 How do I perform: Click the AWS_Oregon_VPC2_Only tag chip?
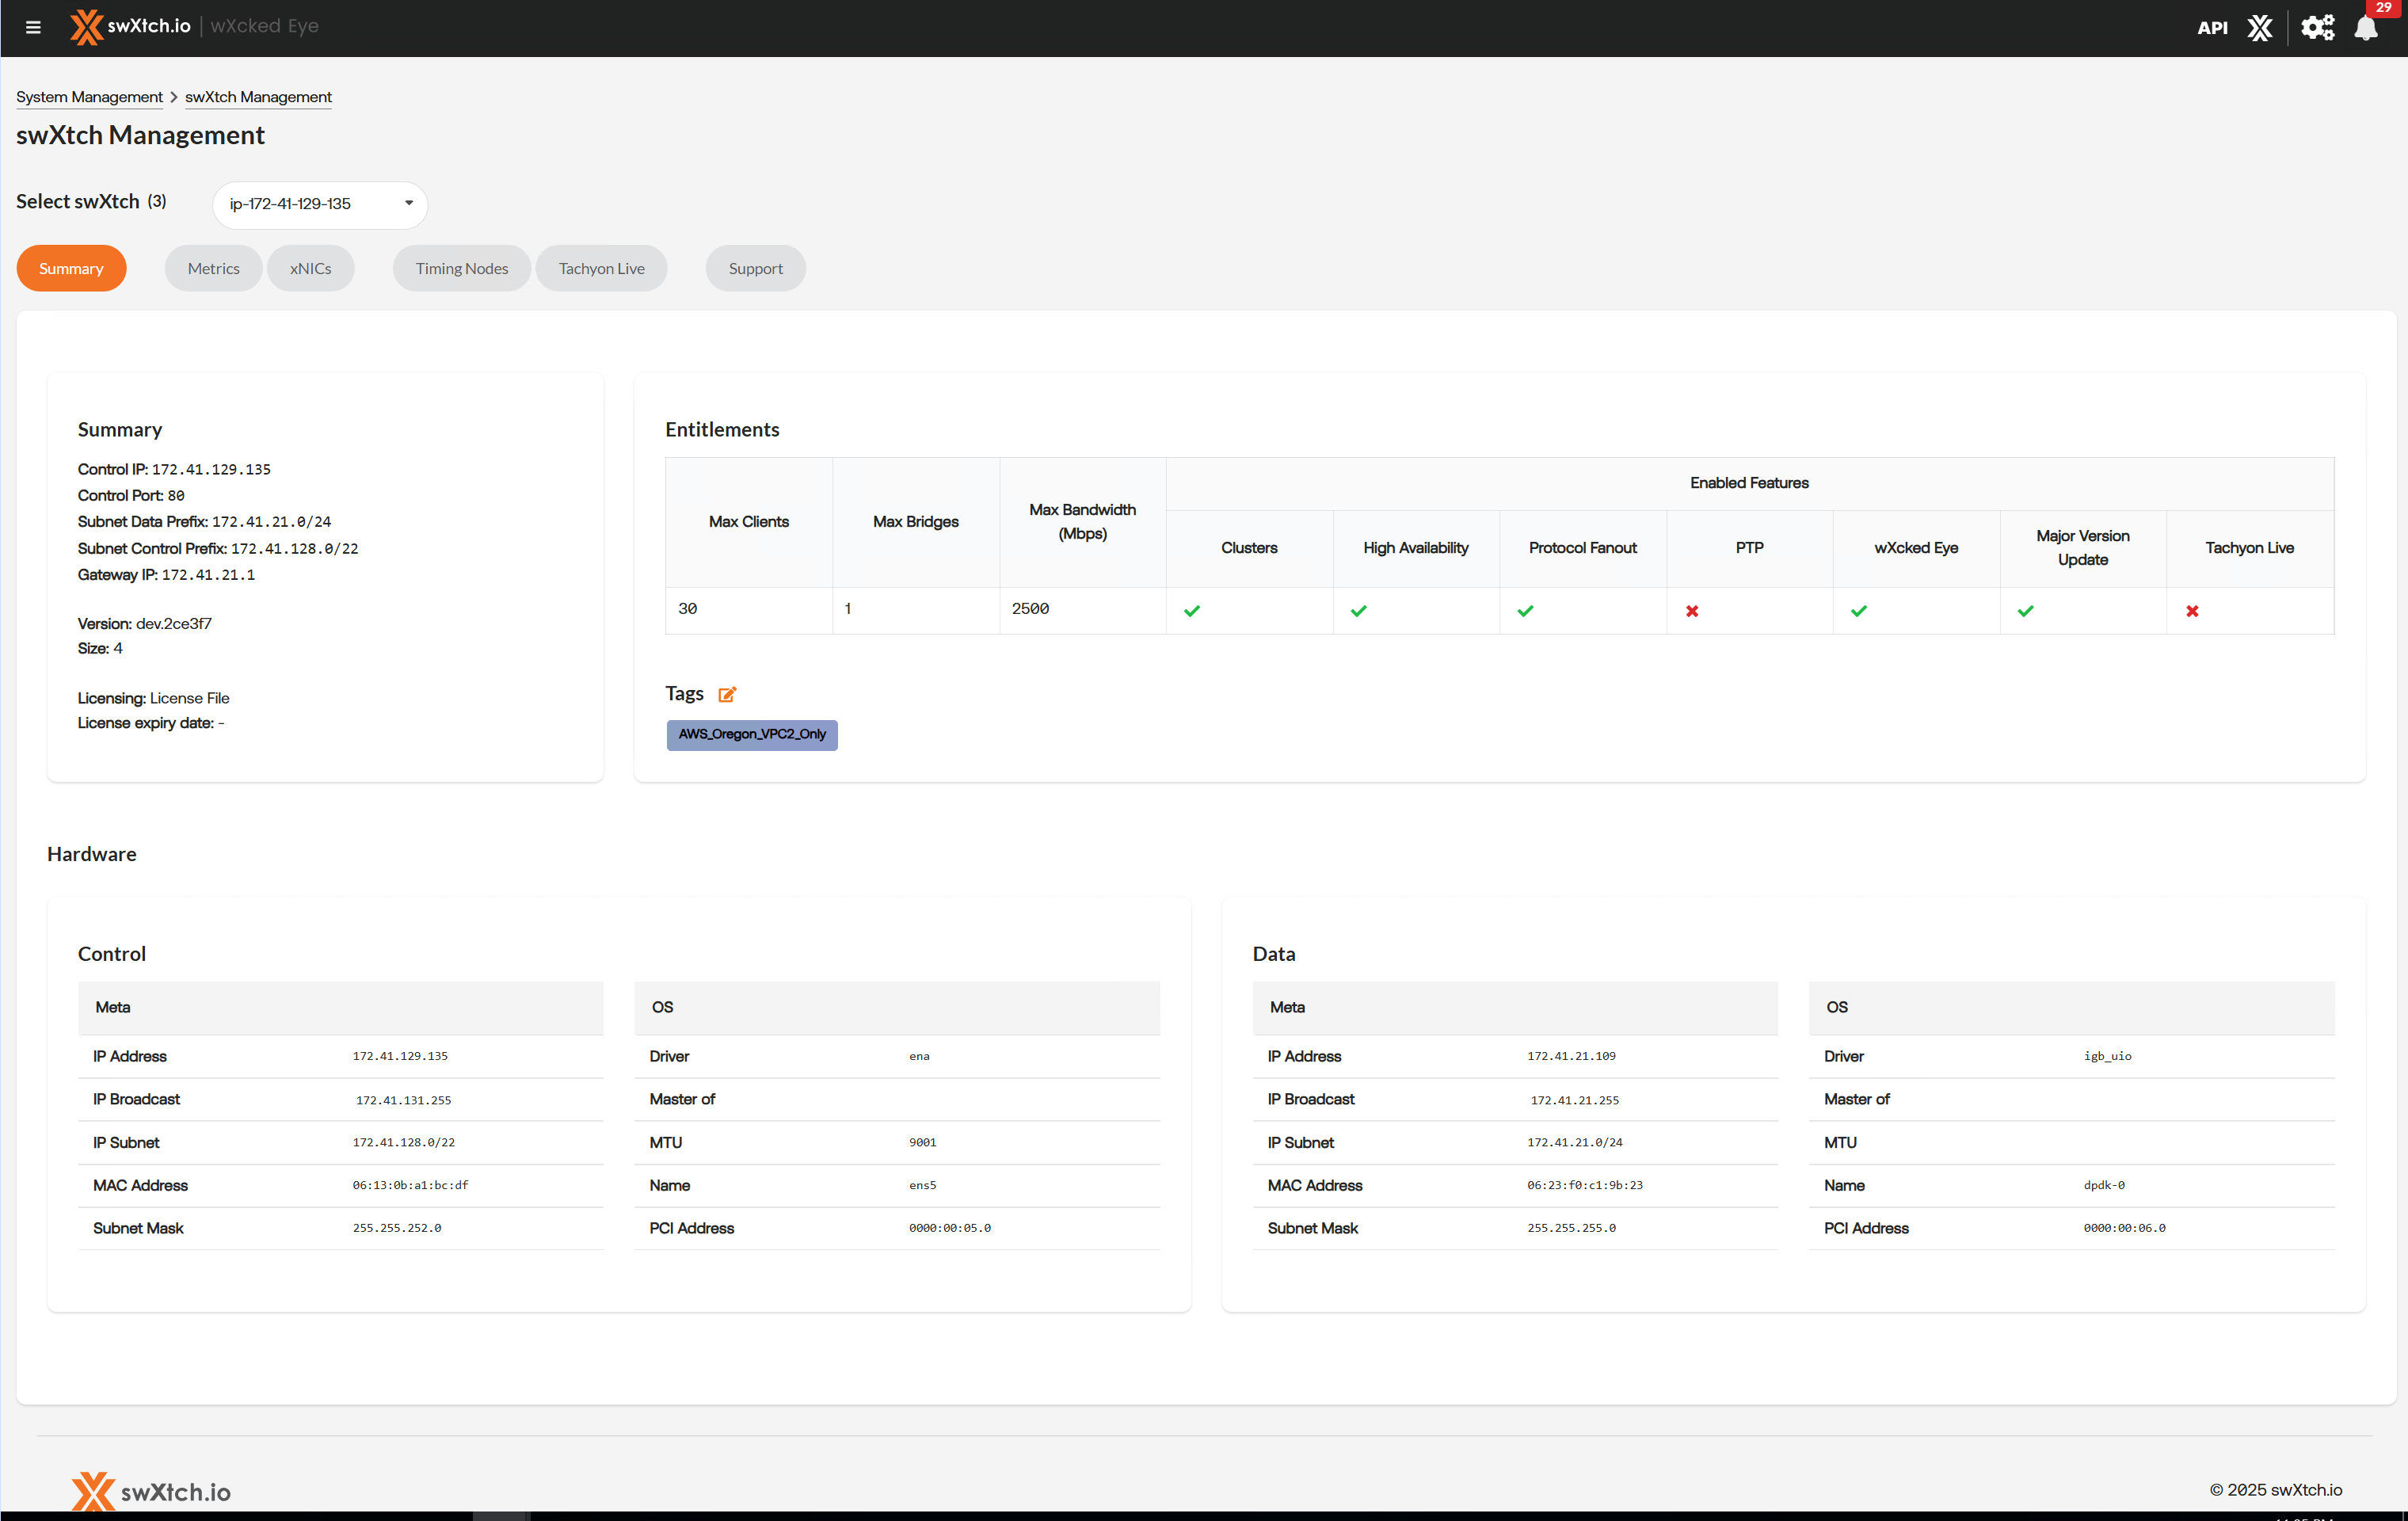click(752, 734)
